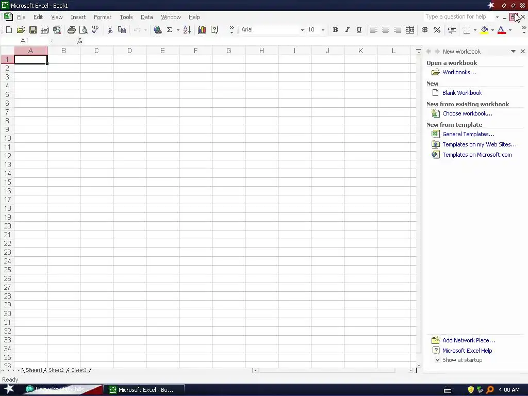Switch to the Sheet3 tab

coord(79,370)
